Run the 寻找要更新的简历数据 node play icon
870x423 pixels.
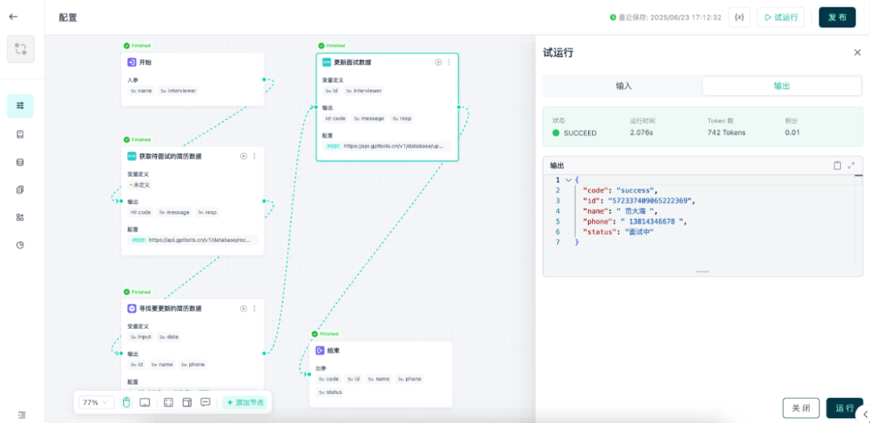[243, 309]
